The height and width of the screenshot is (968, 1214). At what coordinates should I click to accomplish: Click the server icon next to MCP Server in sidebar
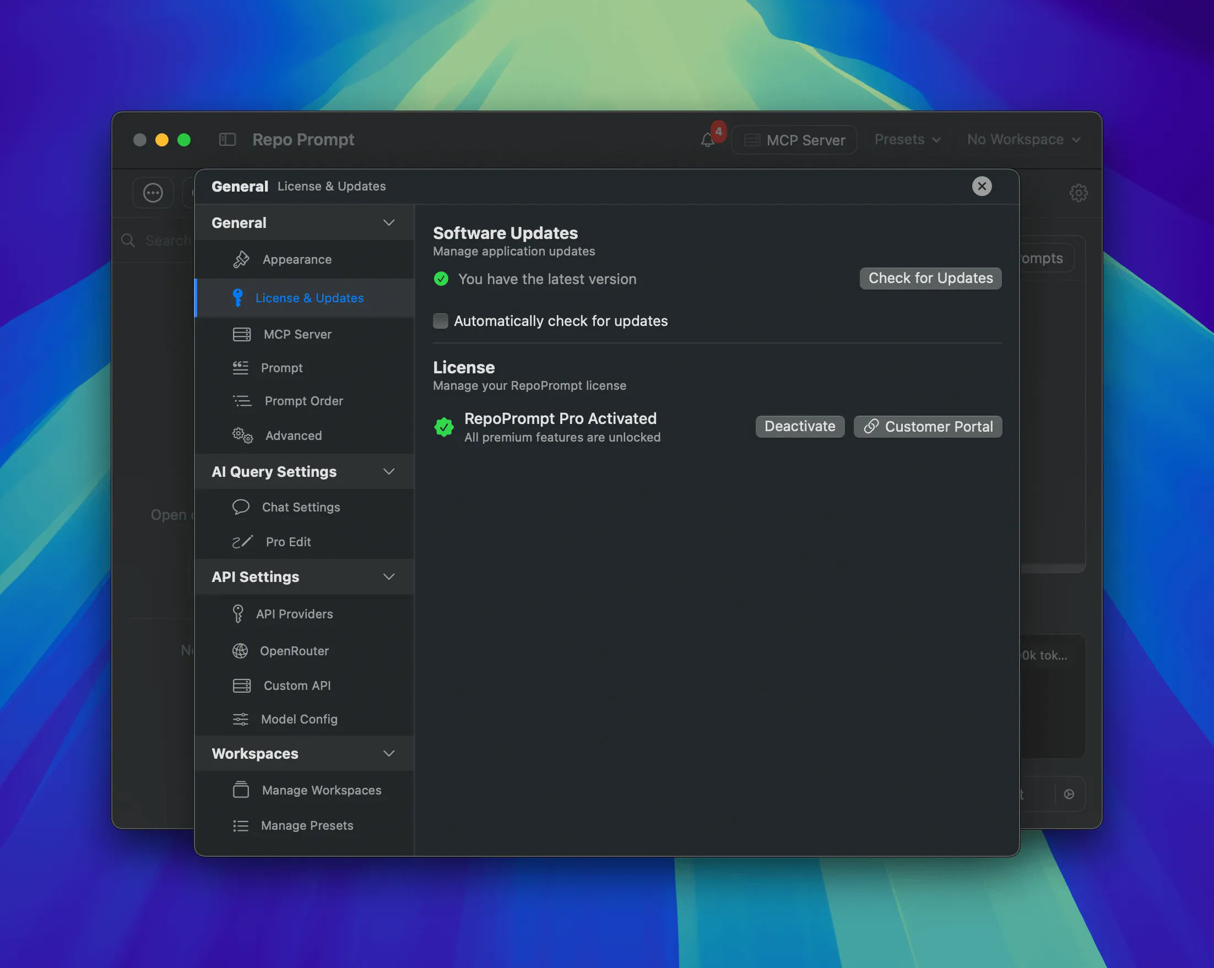pyautogui.click(x=242, y=334)
